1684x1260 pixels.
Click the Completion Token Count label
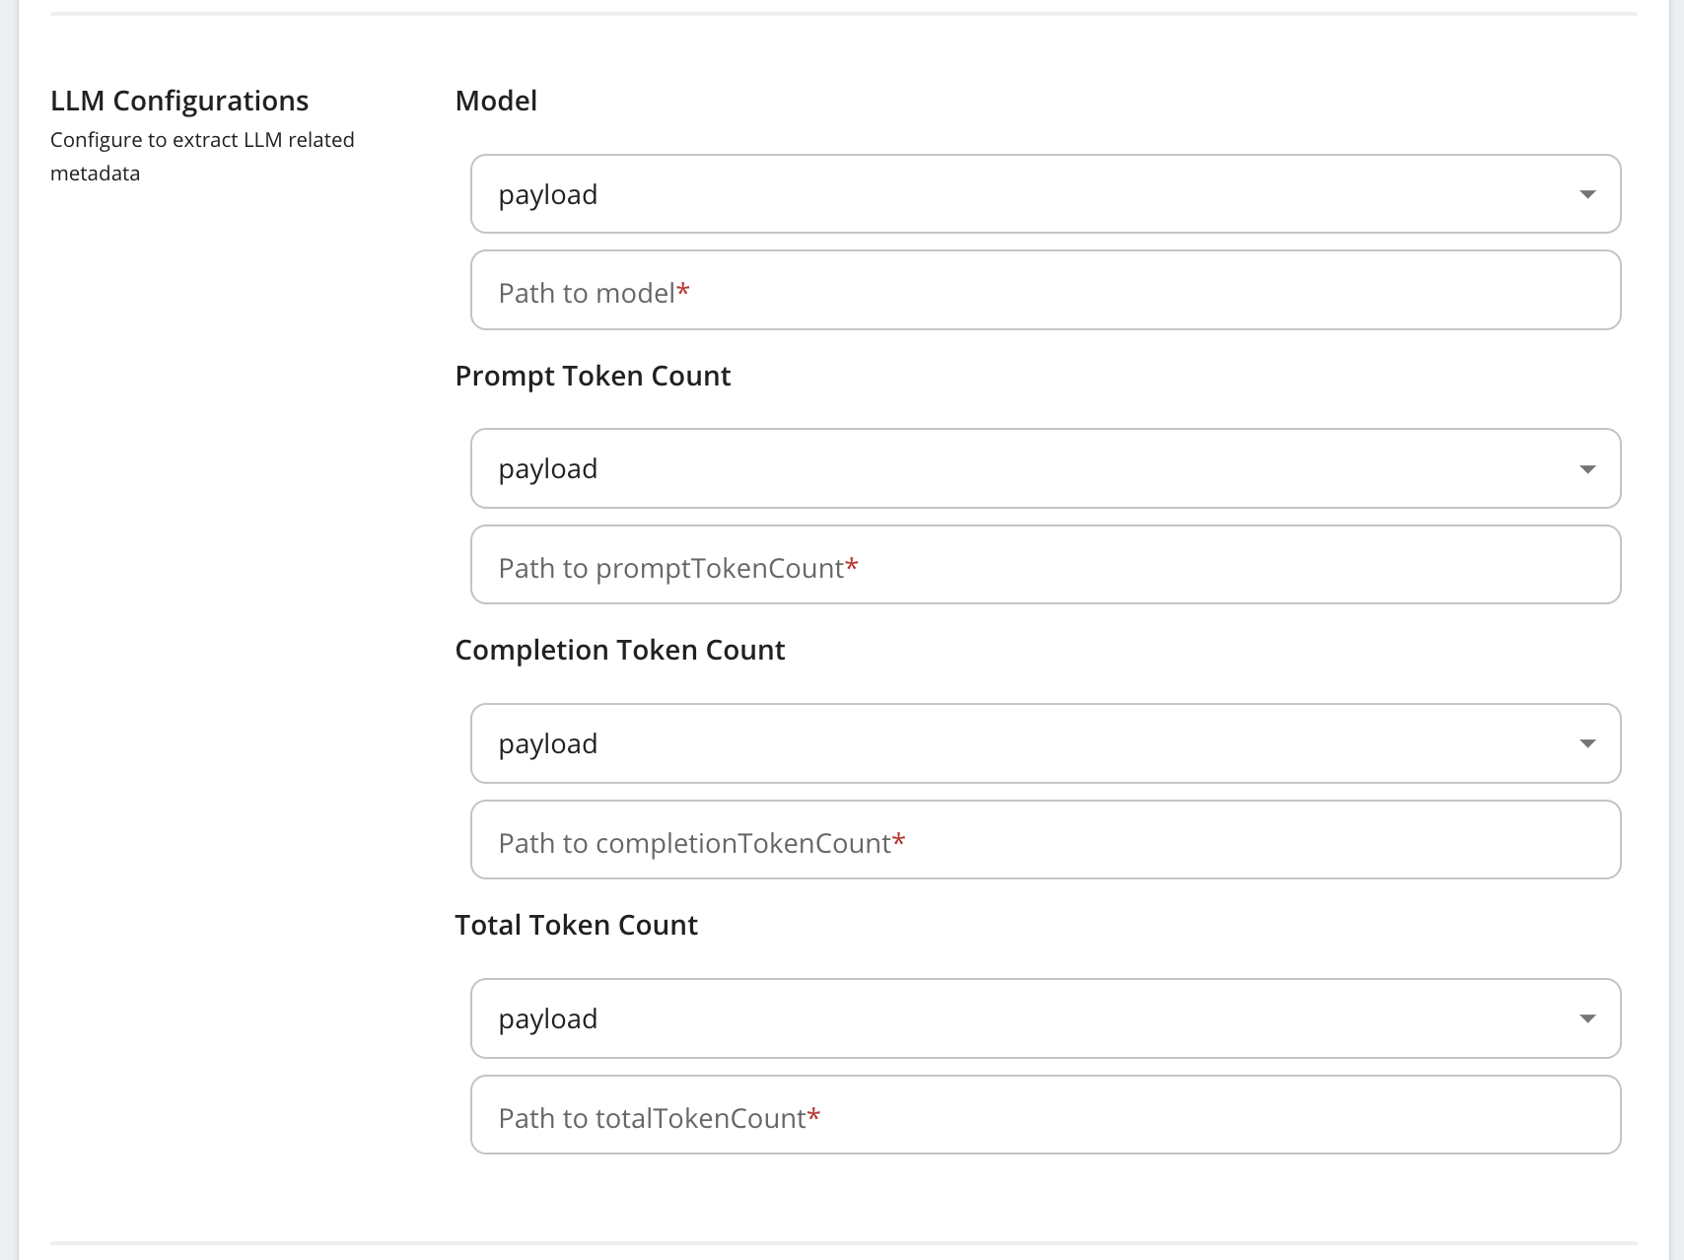[x=620, y=650]
